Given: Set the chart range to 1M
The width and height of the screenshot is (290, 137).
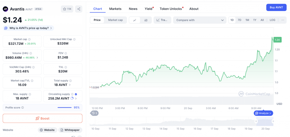Looking at the screenshot, I should point(247,20).
